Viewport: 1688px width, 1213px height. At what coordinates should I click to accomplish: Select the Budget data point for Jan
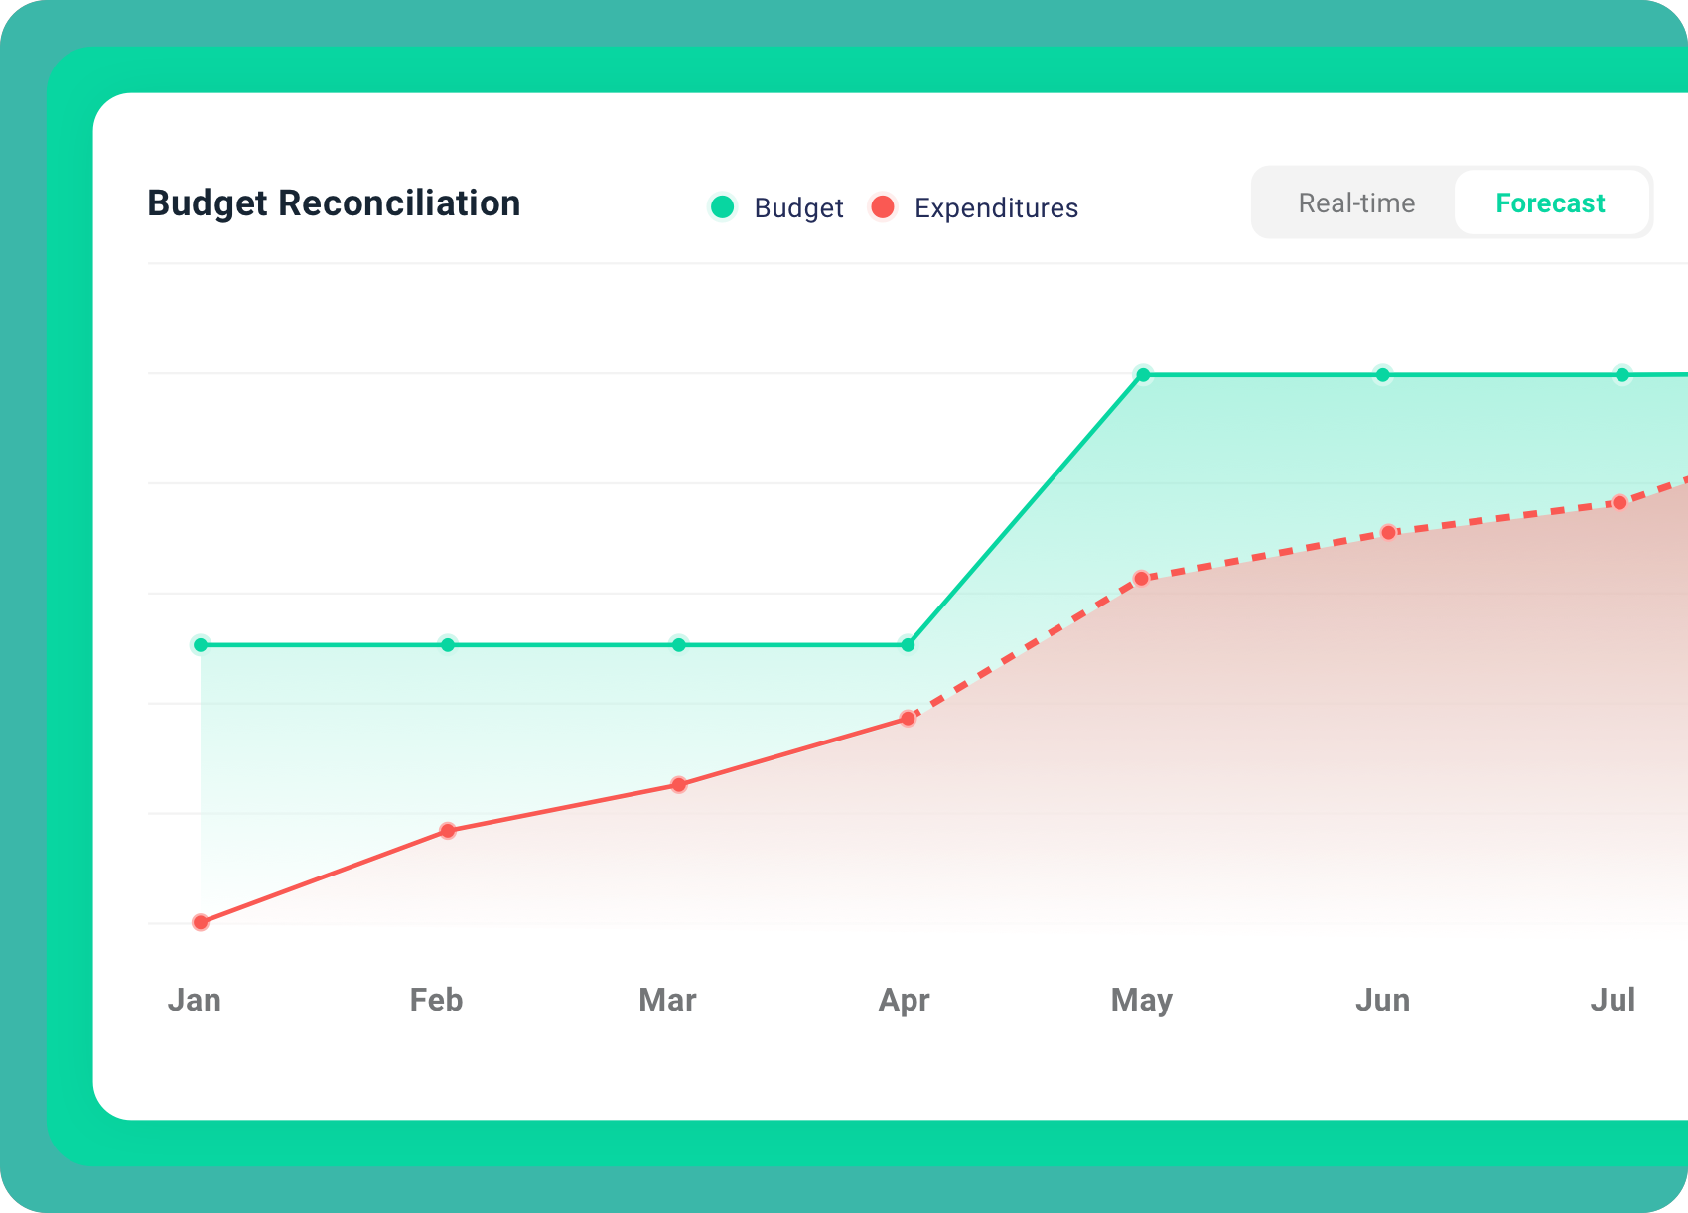201,645
